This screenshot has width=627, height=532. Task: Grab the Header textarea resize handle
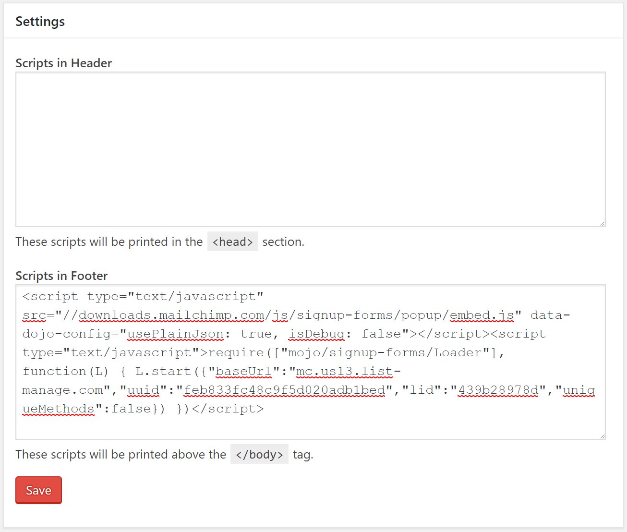click(x=602, y=223)
